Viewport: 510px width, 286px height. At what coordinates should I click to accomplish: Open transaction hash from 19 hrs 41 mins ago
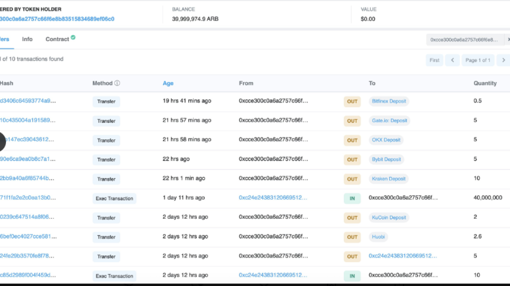pos(28,101)
